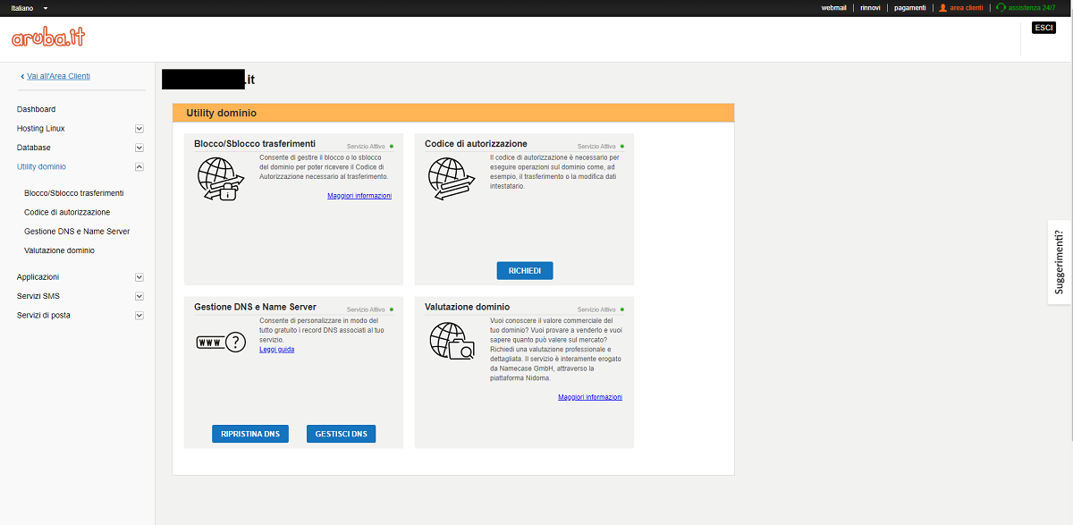Click the ESCI logout button

click(1043, 28)
